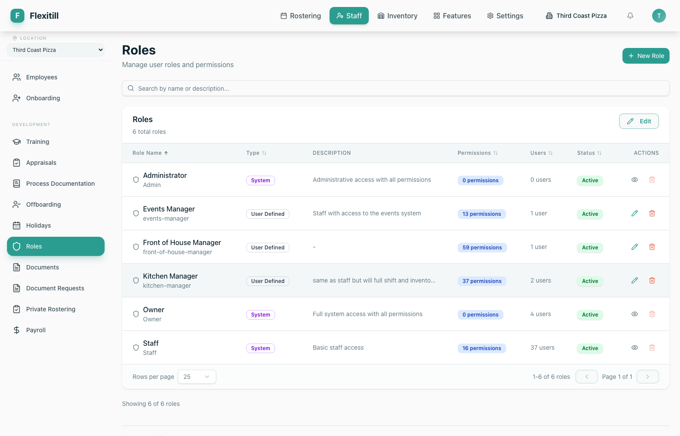This screenshot has height=436, width=680.
Task: Go to previous page of roles
Action: (587, 377)
